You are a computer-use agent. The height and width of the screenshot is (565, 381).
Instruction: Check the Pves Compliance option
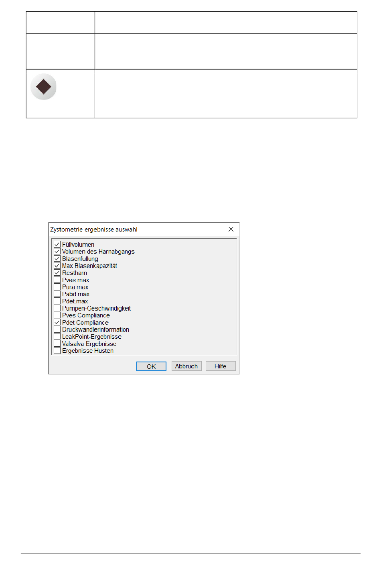[57, 315]
